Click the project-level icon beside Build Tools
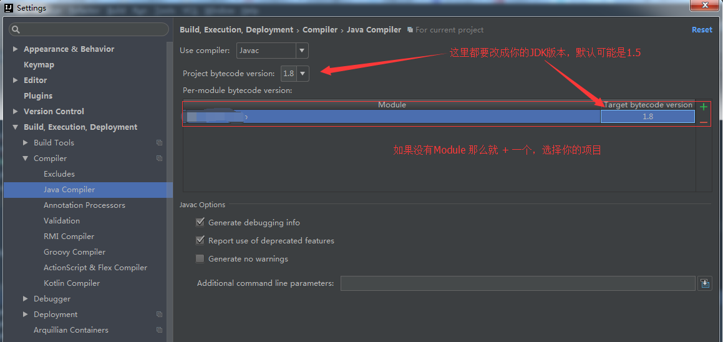 point(159,143)
